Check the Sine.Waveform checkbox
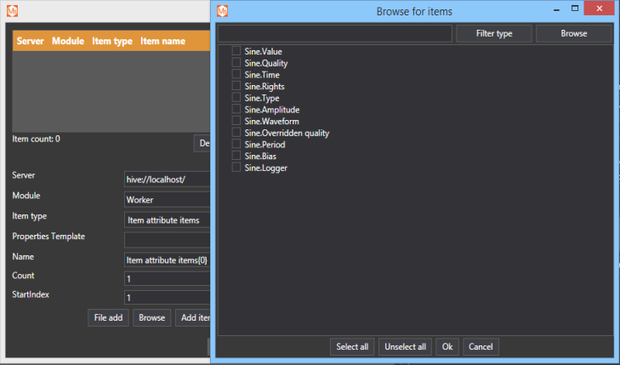620x365 pixels. (236, 122)
